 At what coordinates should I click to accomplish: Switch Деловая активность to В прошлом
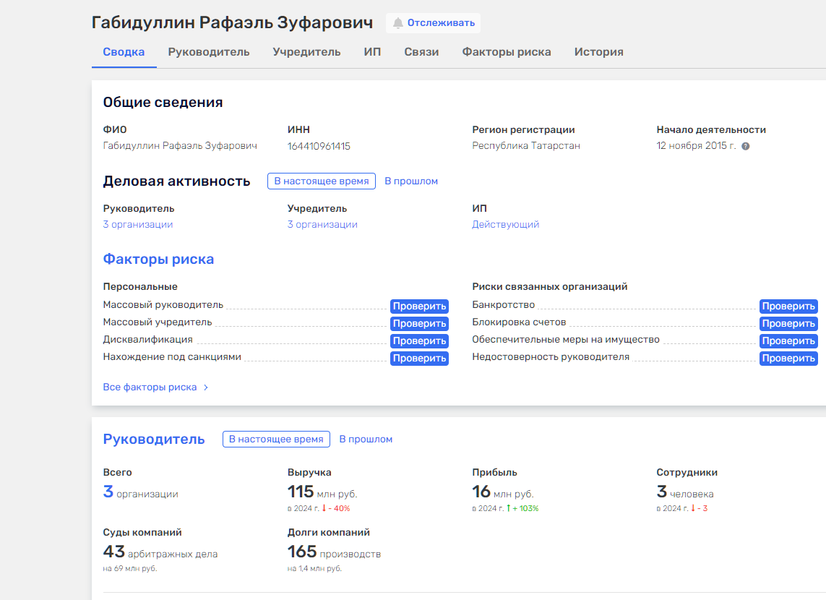pos(410,181)
